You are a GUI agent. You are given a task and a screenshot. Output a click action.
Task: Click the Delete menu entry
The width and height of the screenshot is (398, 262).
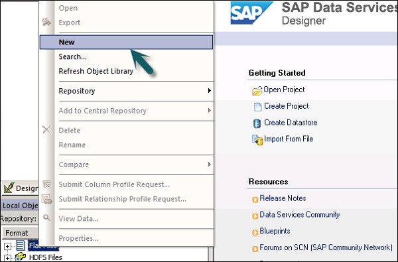tap(69, 131)
